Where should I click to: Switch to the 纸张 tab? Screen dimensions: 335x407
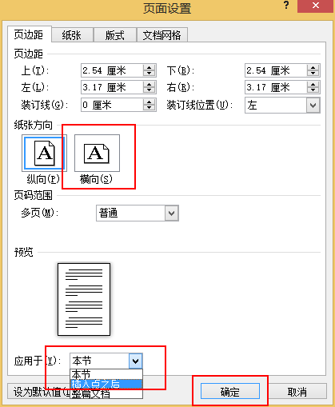72,35
